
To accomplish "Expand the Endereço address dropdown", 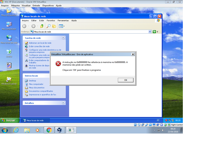I will coord(150,32).
